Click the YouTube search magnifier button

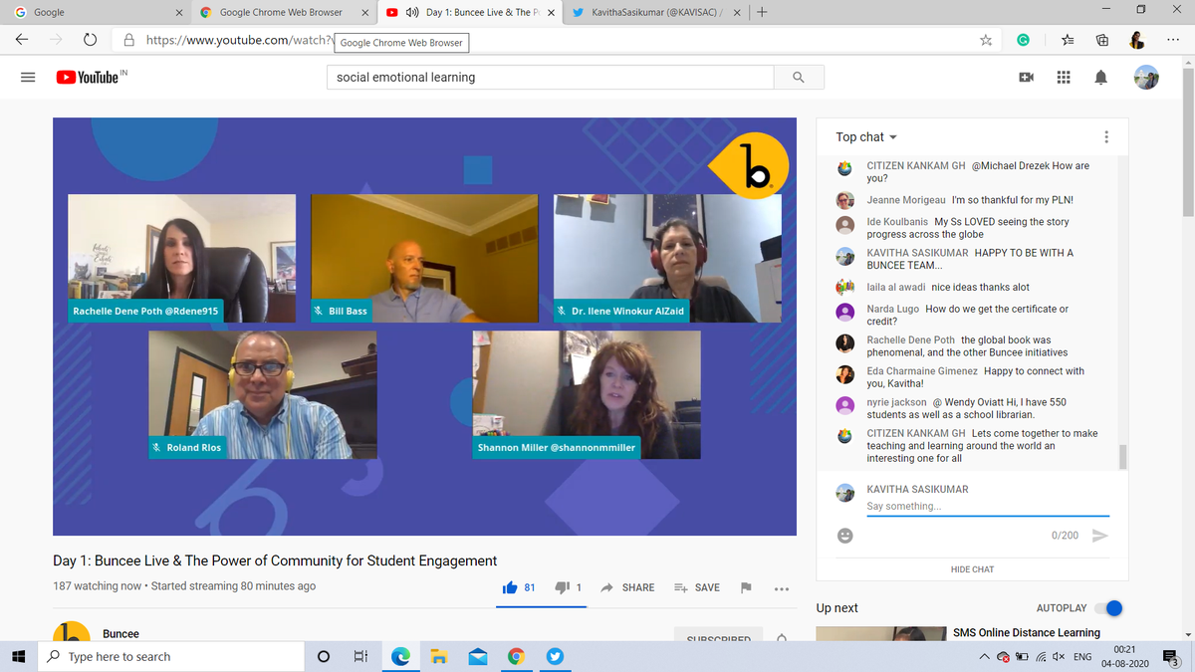[798, 78]
